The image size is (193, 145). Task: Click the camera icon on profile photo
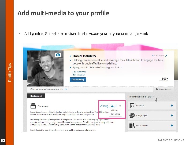pyautogui.click(x=58, y=55)
